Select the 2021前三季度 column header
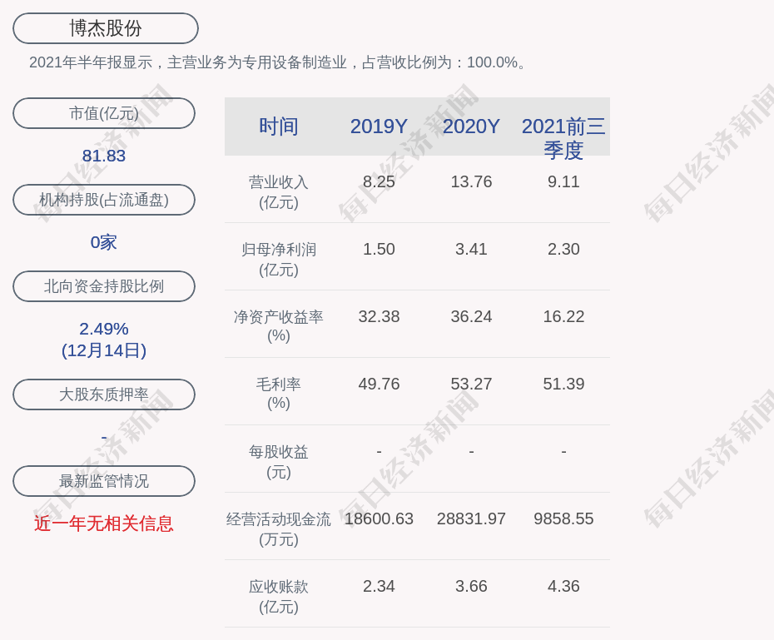This screenshot has width=774, height=640. point(563,138)
